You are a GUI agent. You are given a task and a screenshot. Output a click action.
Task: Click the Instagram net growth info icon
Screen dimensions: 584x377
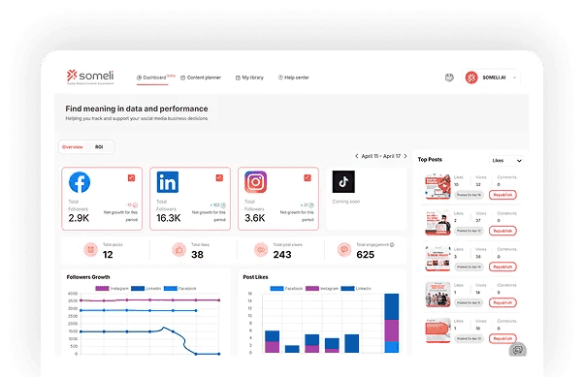pos(311,205)
